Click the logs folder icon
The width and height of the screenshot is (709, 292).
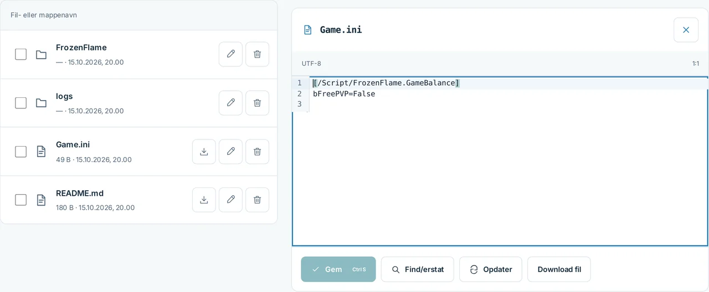[x=41, y=103]
